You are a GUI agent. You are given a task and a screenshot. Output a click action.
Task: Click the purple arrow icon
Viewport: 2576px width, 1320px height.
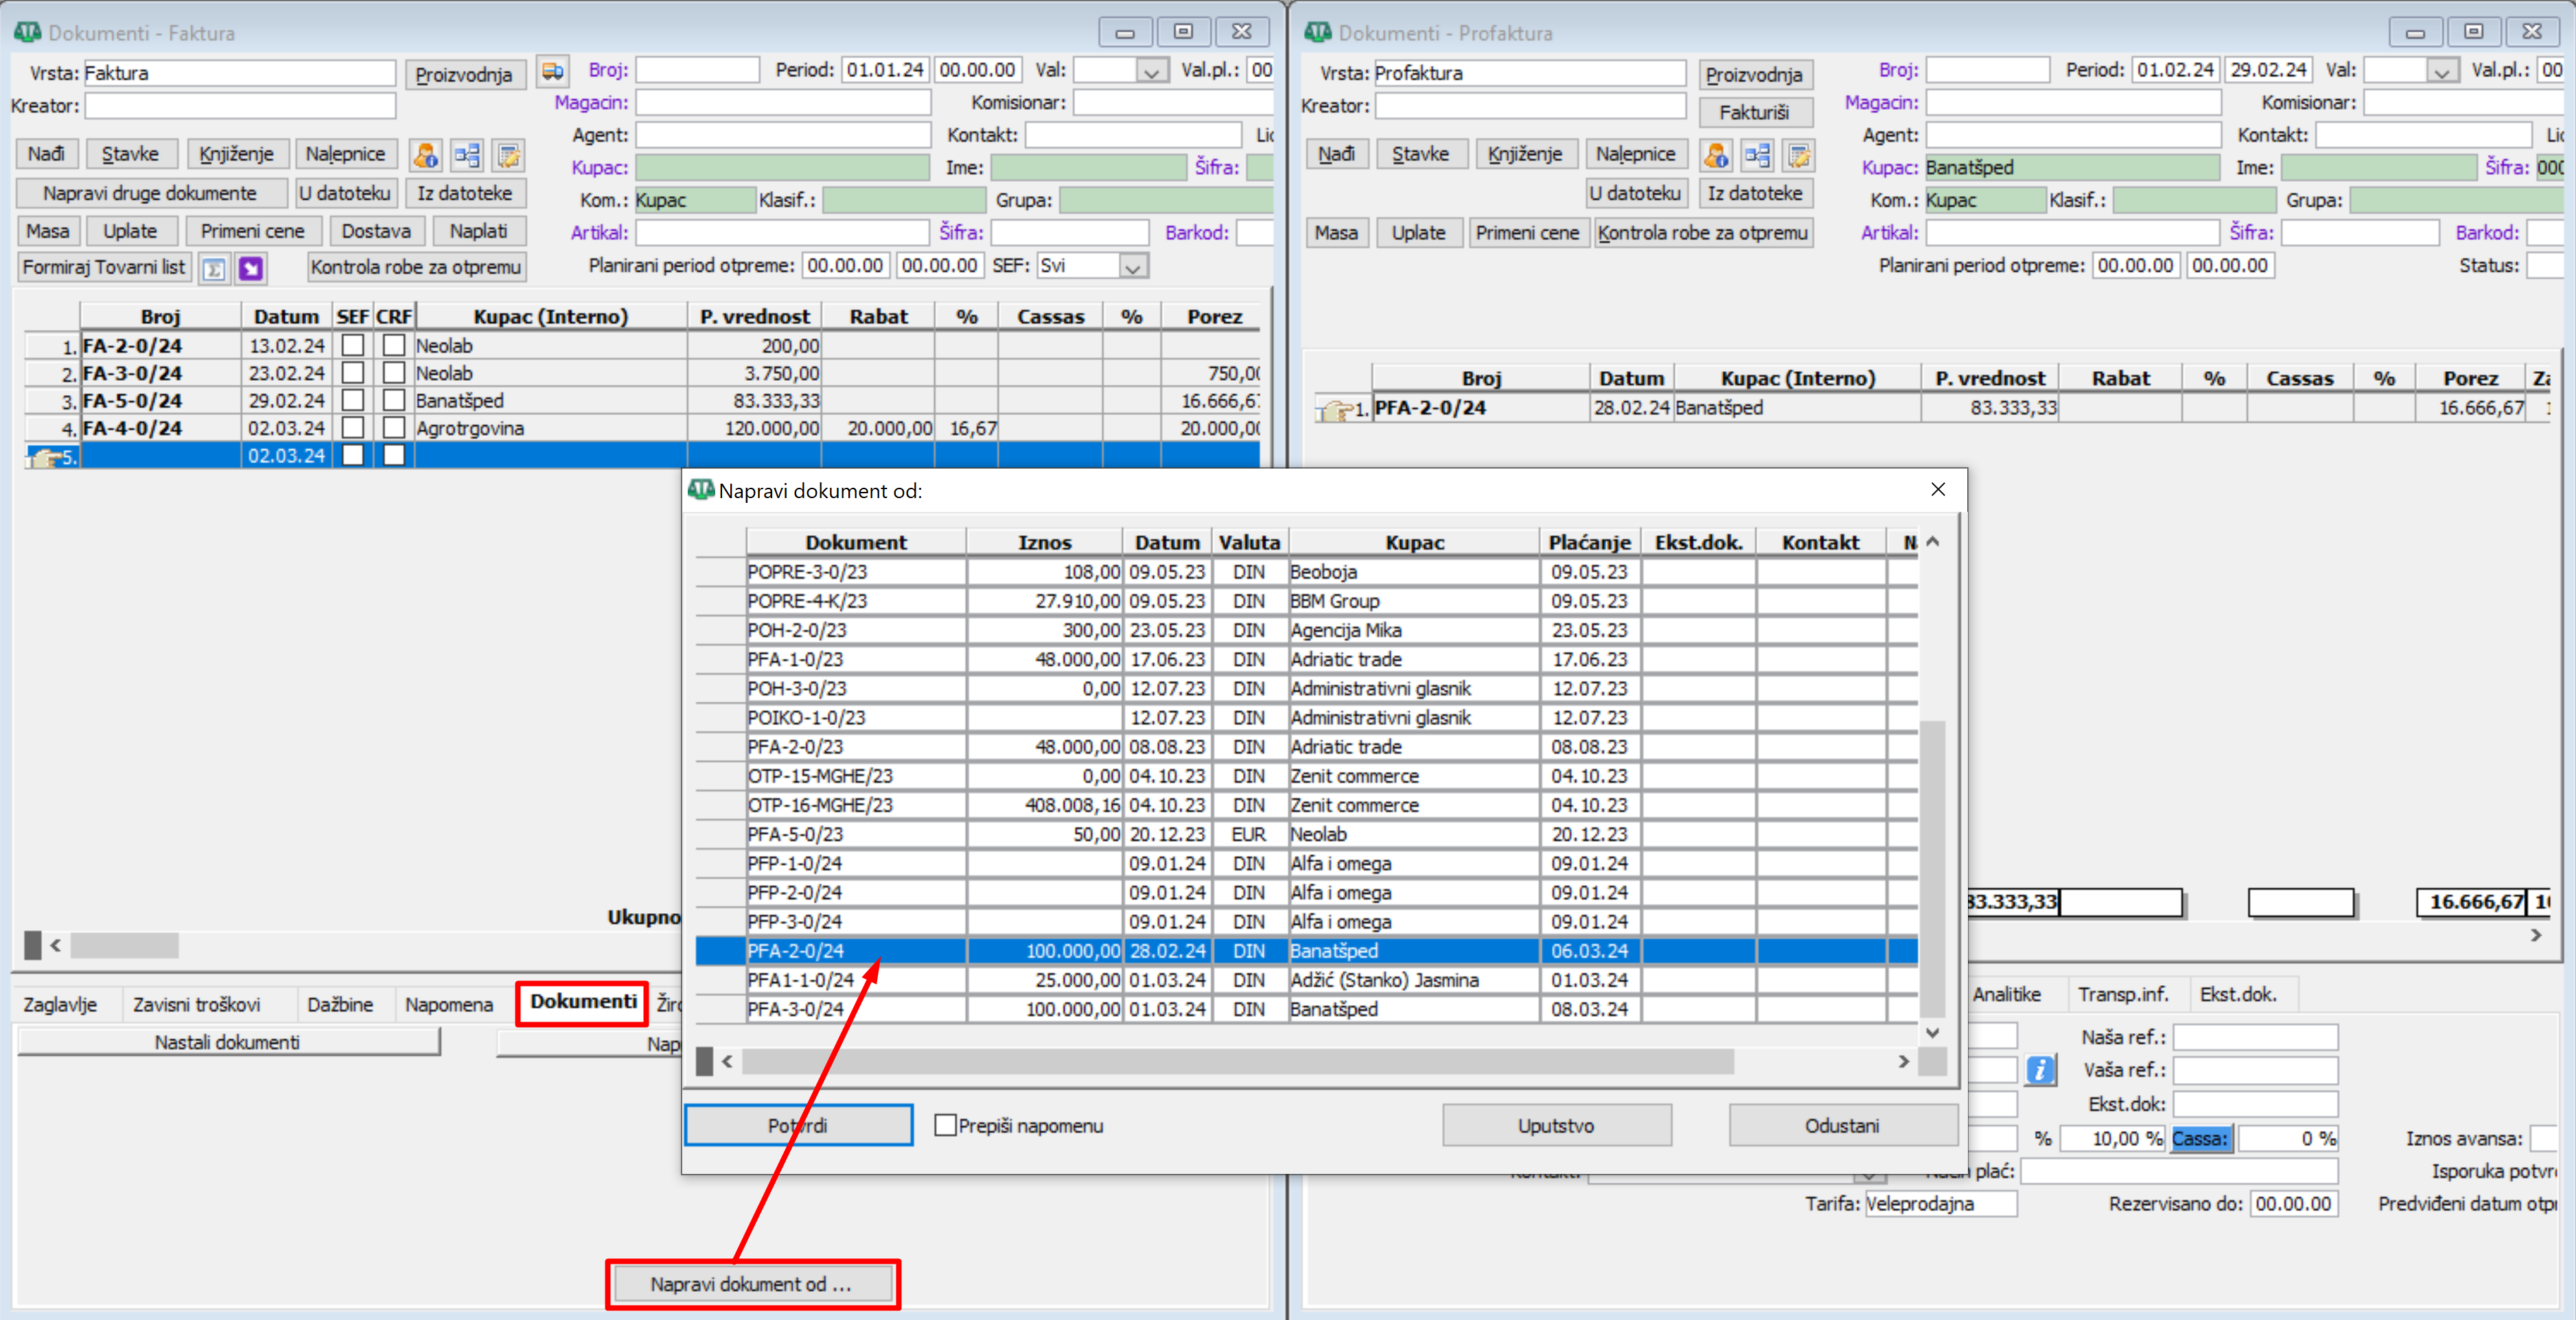pos(251,269)
